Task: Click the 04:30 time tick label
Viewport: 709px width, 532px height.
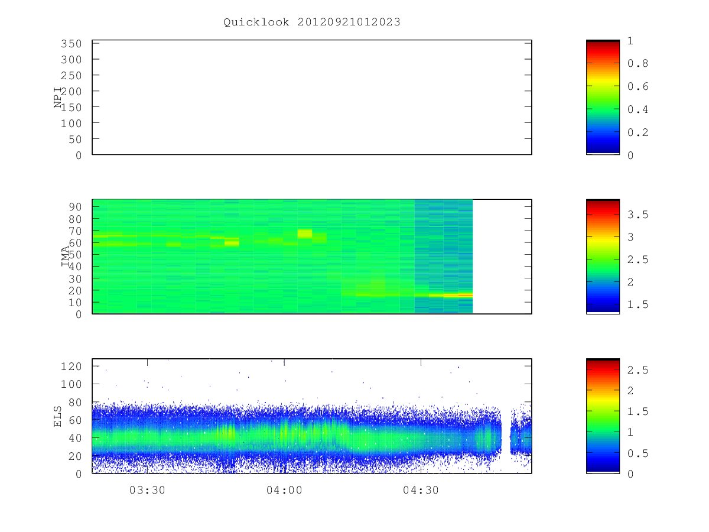Action: 421,489
